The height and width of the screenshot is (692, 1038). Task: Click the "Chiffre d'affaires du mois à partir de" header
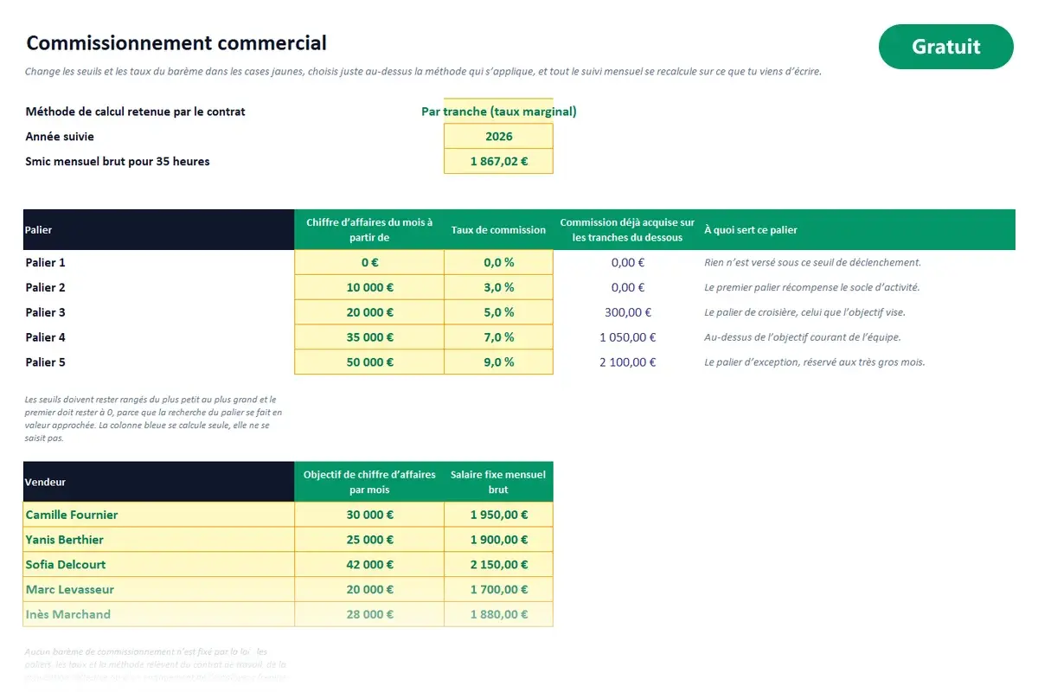[x=369, y=230]
